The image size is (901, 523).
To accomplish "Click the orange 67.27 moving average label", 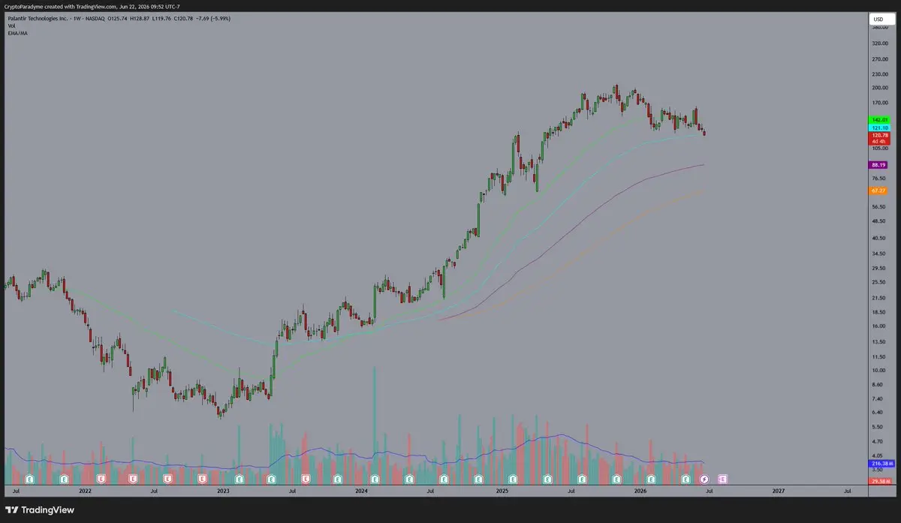I will click(878, 191).
